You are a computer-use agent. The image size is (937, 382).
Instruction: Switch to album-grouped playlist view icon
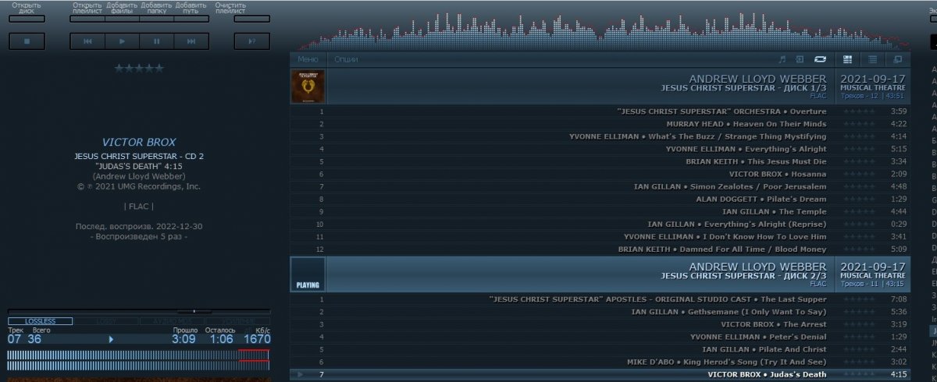pyautogui.click(x=848, y=59)
